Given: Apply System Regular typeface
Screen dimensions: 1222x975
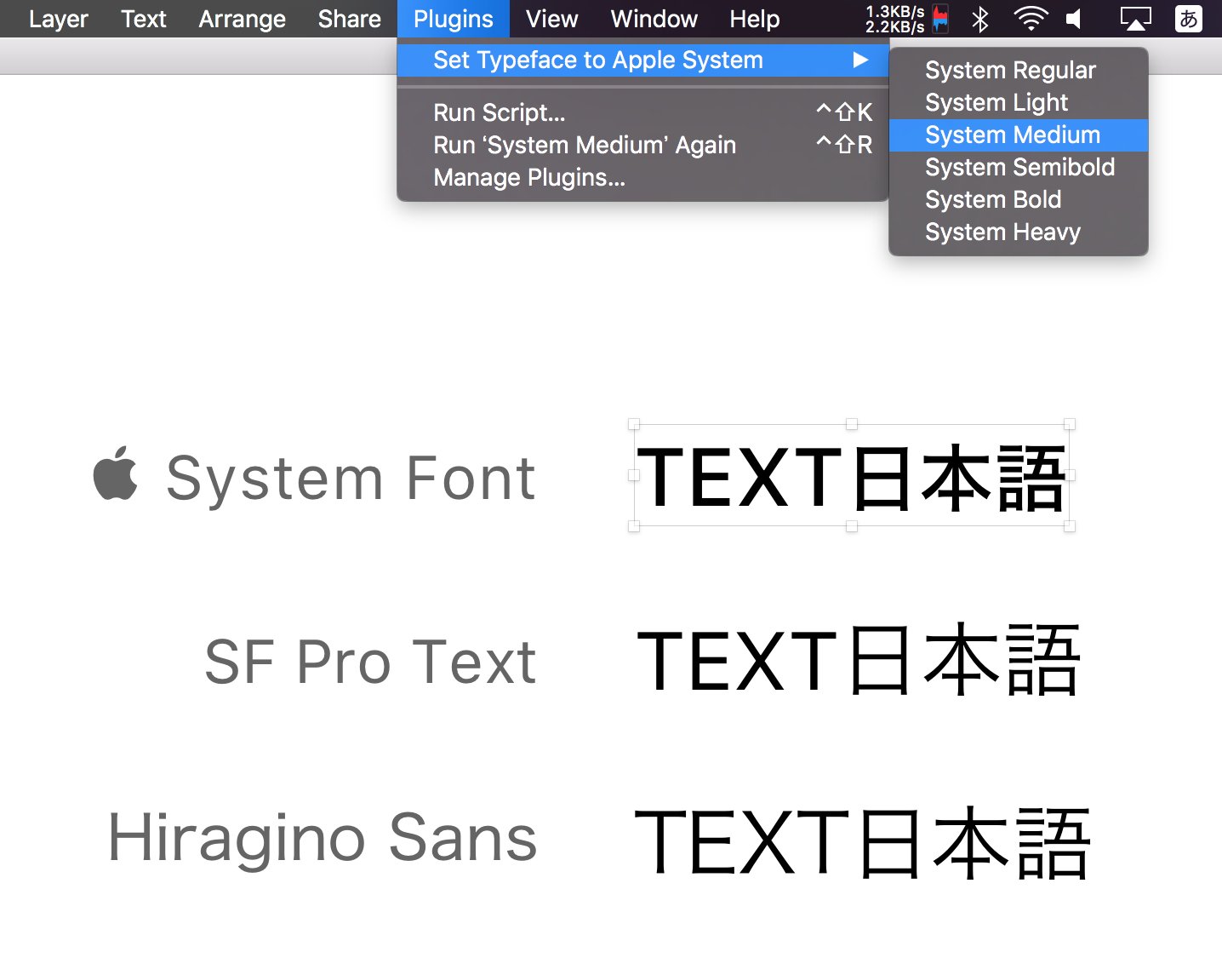Looking at the screenshot, I should coord(1019,70).
